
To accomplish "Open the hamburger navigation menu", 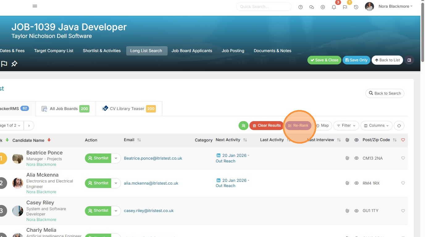I will [x=35, y=6].
